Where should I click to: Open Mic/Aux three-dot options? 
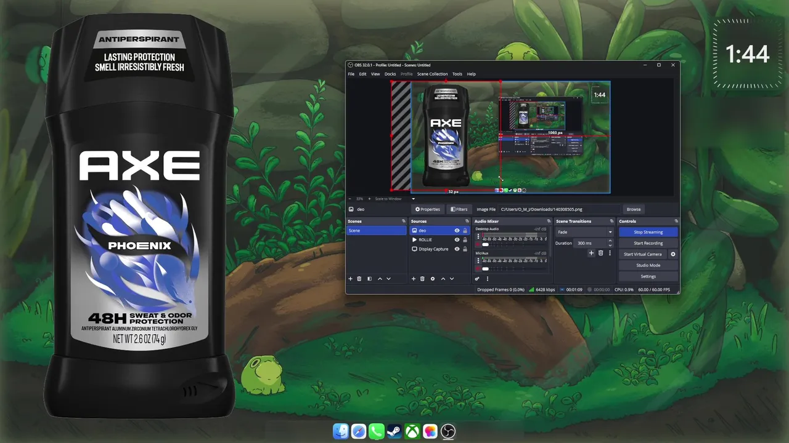[x=478, y=261]
